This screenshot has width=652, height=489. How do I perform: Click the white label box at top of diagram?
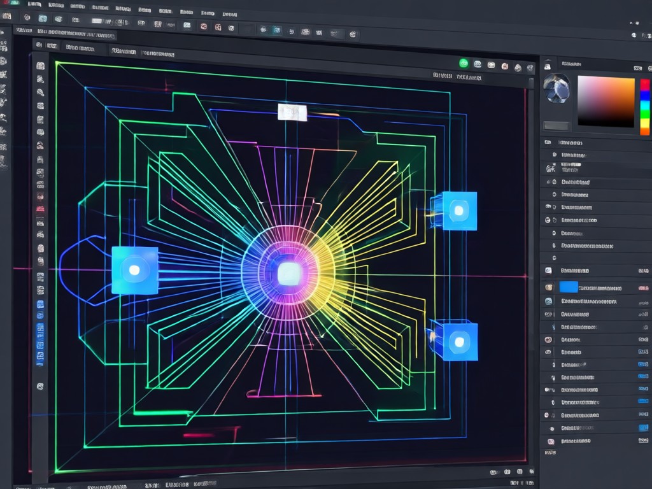(x=292, y=112)
